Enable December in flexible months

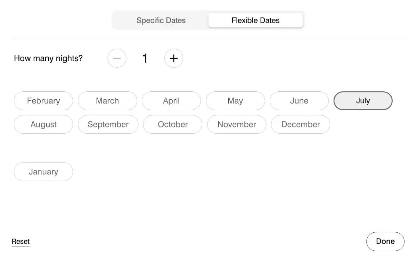[x=301, y=124]
